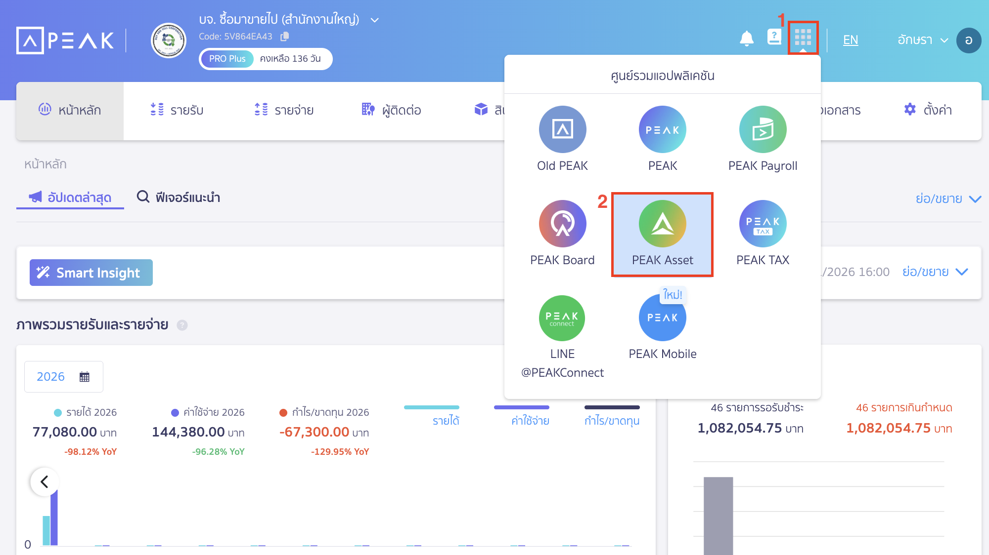Toggle the รายได้ series in the chart legend
Viewport: 989px width, 555px height.
(445, 420)
